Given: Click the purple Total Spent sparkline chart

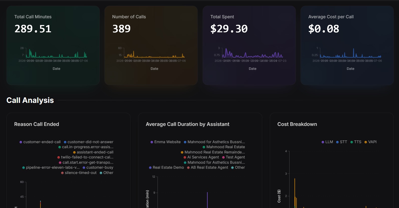Looking at the screenshot, I should pyautogui.click(x=252, y=53).
